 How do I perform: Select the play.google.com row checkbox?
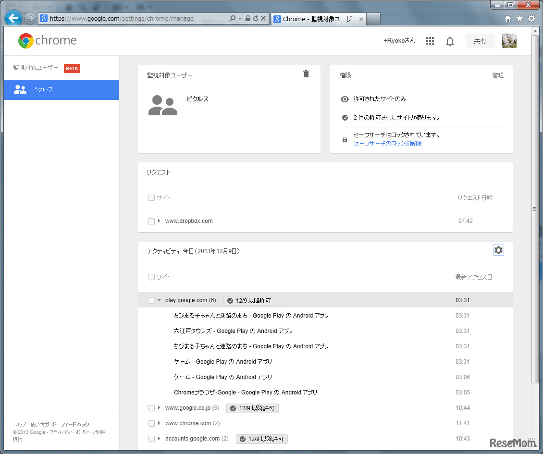pos(151,301)
